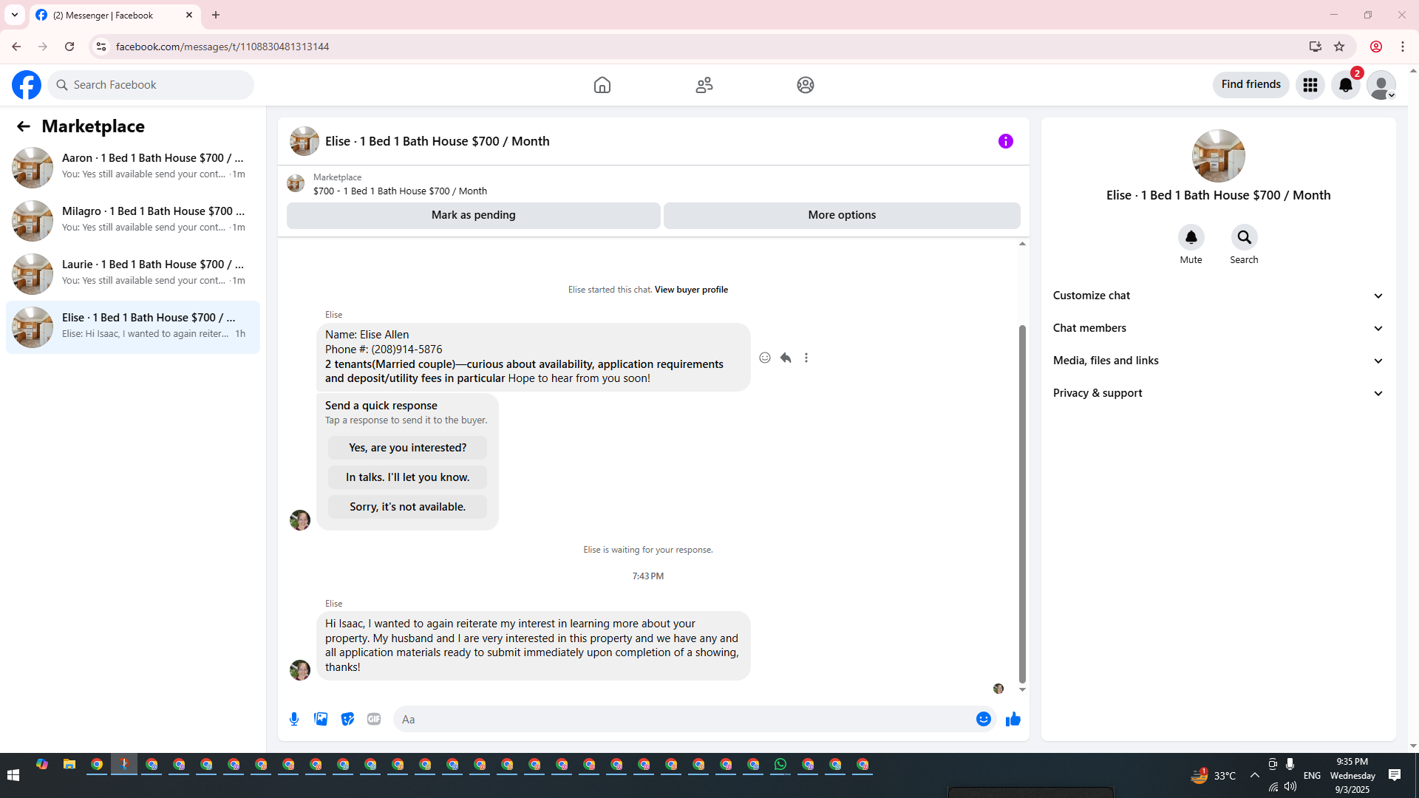
Task: Open conversation information icon
Action: pos(1006,141)
